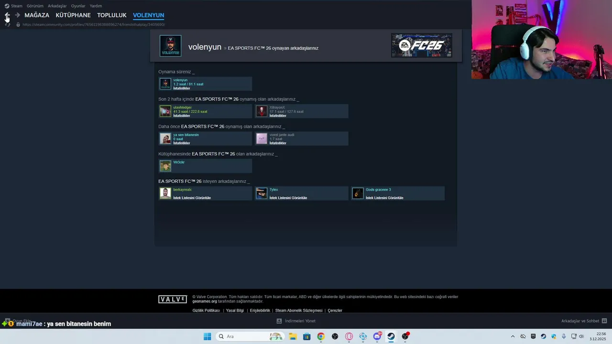Click ulashledger's avatar

[x=165, y=111]
